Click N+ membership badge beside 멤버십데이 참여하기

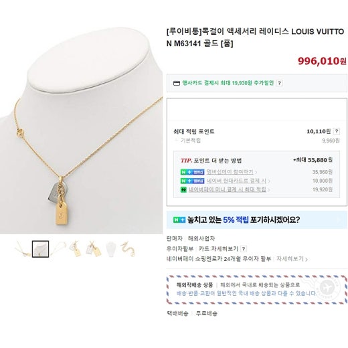(x=192, y=172)
